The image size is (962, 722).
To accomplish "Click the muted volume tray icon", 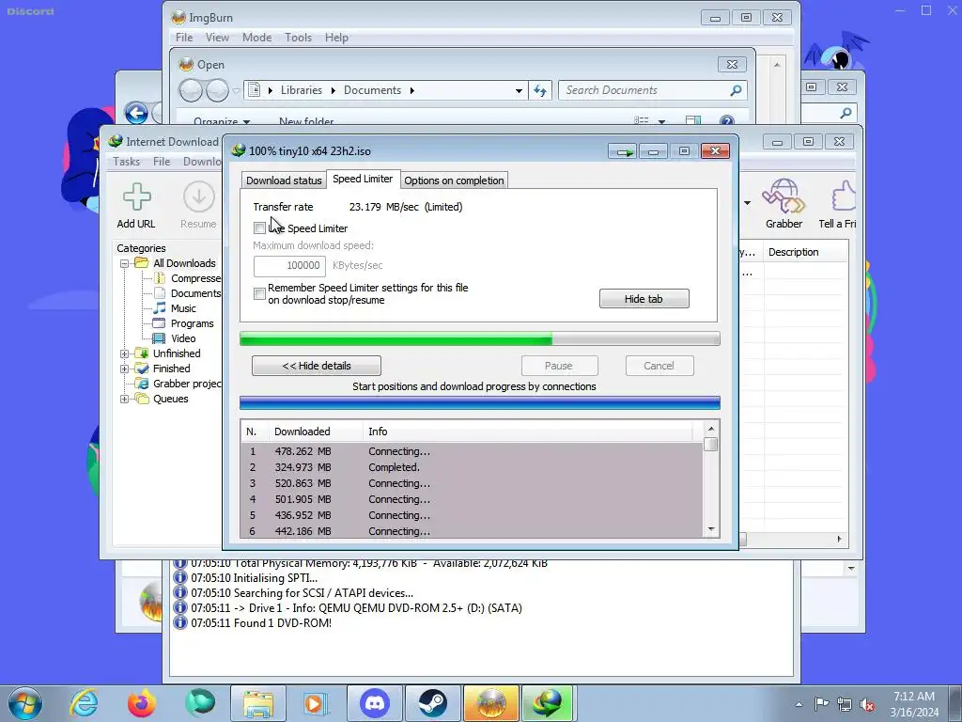I will (x=867, y=704).
